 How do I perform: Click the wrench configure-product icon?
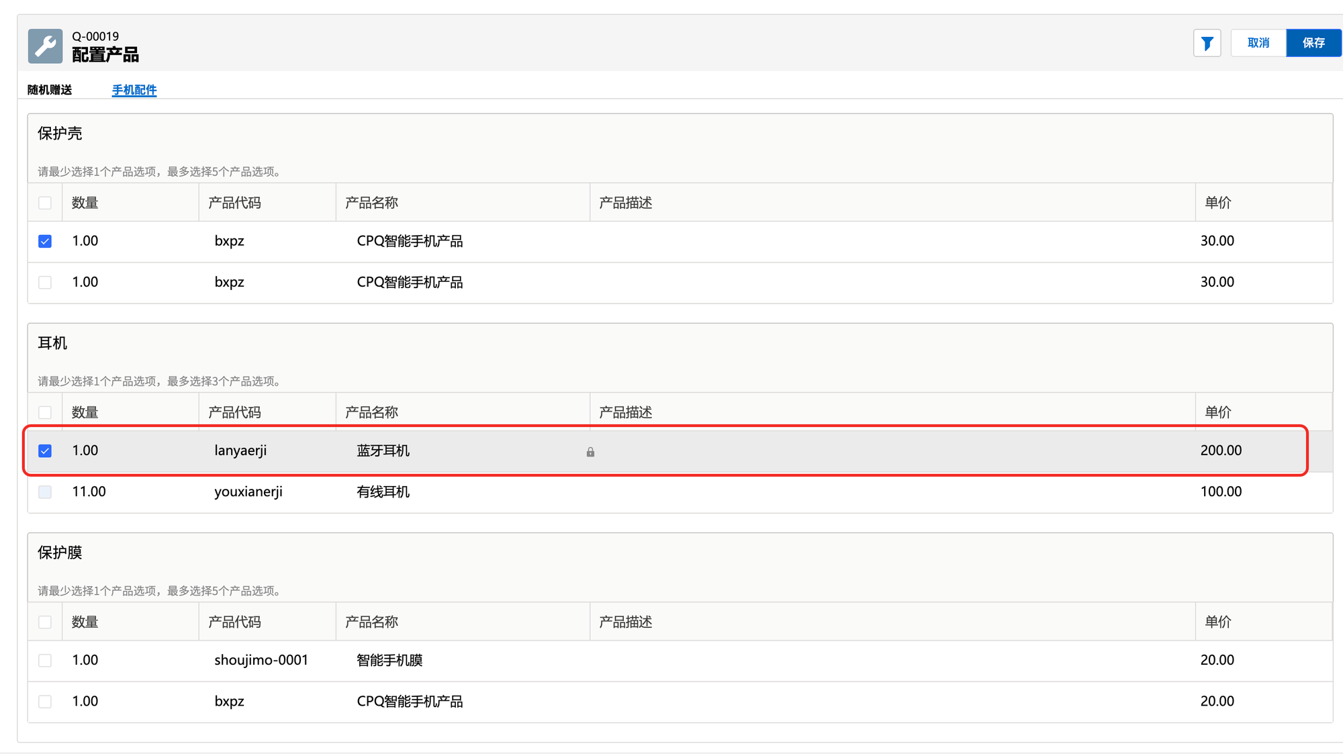[x=45, y=46]
